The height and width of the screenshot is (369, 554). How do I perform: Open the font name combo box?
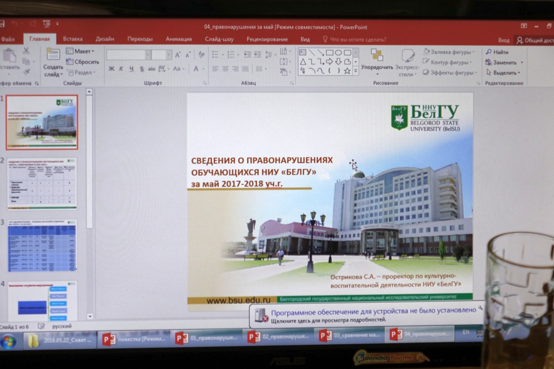pyautogui.click(x=129, y=55)
